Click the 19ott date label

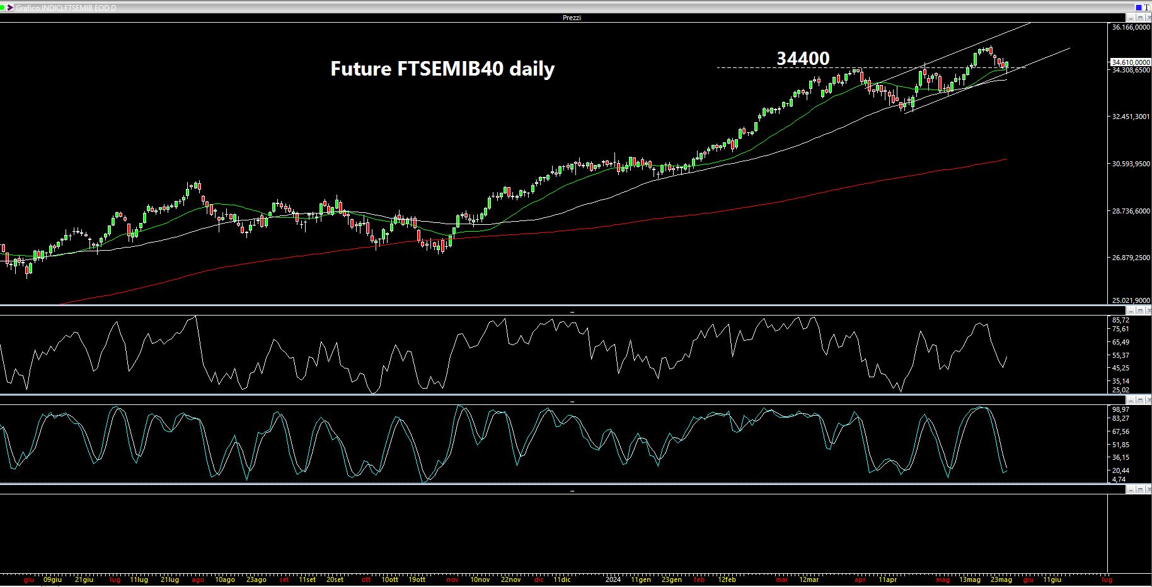(x=417, y=579)
